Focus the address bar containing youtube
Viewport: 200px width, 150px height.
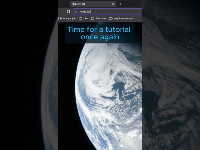107,12
